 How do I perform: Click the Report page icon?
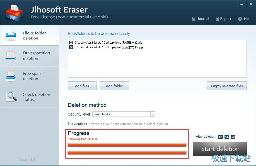(x=217, y=19)
